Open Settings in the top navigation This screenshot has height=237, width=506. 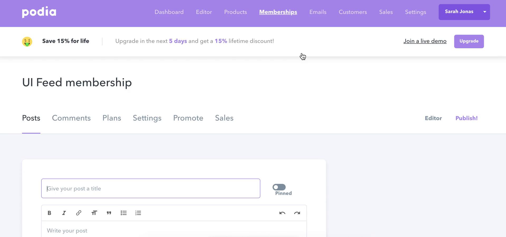[415, 12]
